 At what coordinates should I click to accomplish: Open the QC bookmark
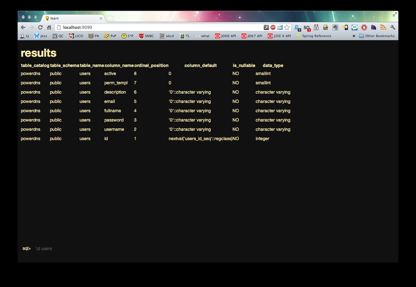click(x=58, y=36)
